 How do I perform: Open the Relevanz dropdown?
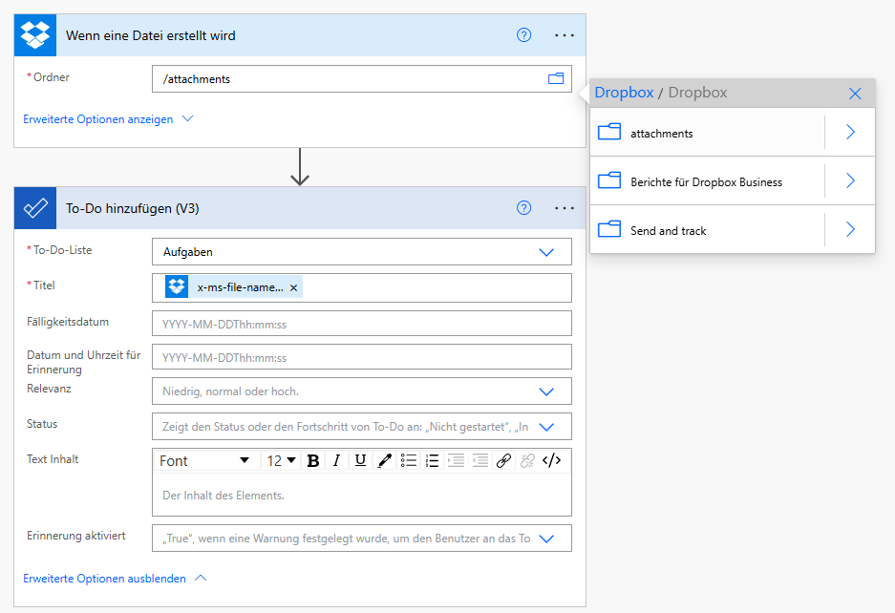(x=546, y=391)
